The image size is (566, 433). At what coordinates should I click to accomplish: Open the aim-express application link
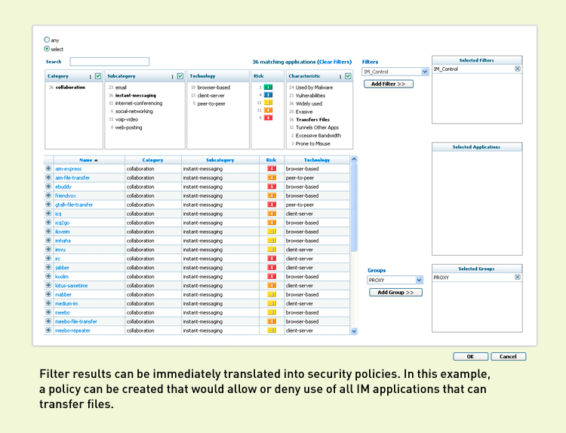tap(68, 169)
